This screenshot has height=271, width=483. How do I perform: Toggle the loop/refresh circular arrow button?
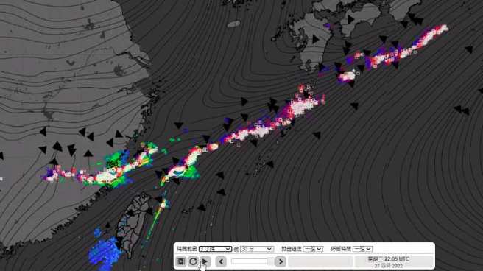pos(193,261)
